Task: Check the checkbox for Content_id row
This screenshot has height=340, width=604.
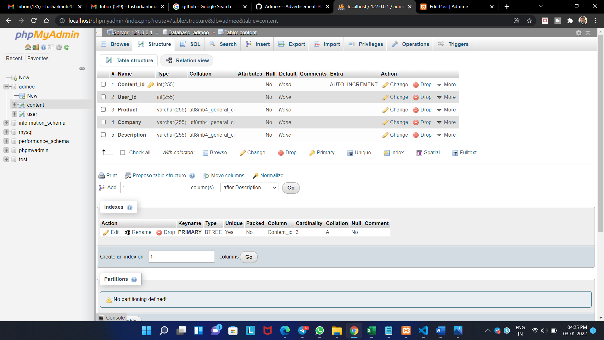Action: coord(103,84)
